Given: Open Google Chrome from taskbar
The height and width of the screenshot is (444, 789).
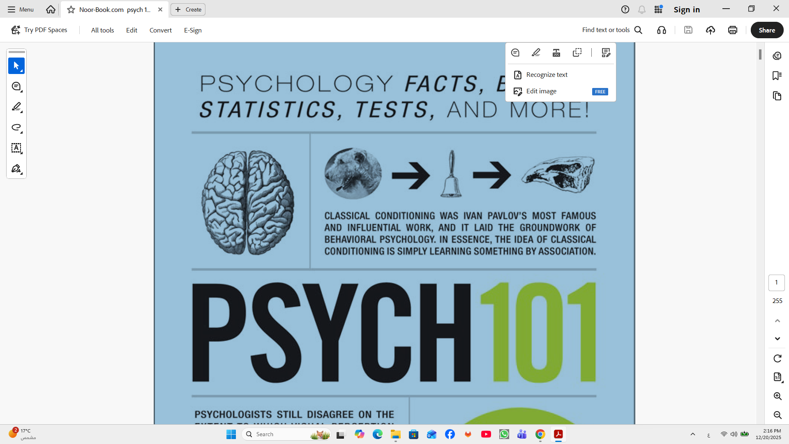Looking at the screenshot, I should tap(540, 434).
